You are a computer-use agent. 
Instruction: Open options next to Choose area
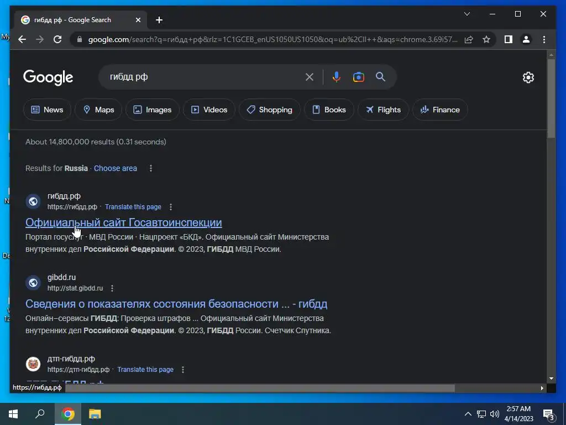(x=151, y=168)
